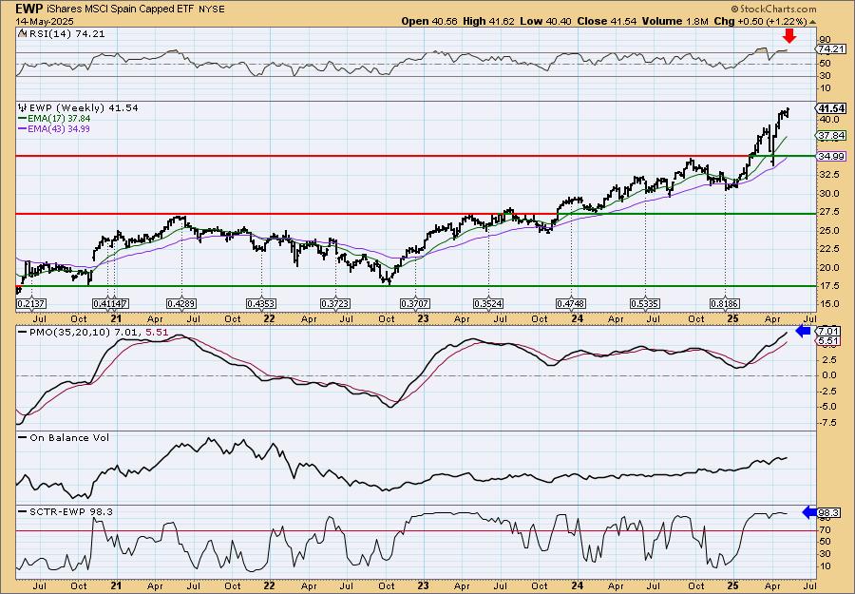Click the OHLC bars icon beside EWP (Weekly)
This screenshot has width=855, height=594.
22,107
